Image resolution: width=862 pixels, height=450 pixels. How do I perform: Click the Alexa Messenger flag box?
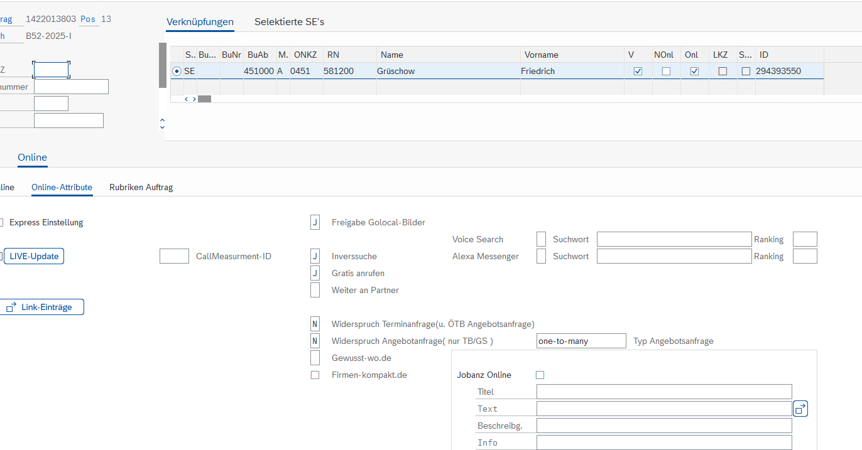(541, 256)
